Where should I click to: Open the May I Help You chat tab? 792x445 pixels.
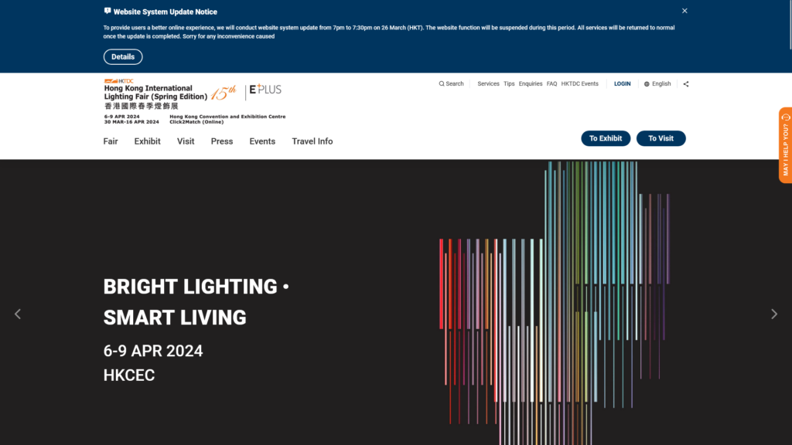(785, 145)
